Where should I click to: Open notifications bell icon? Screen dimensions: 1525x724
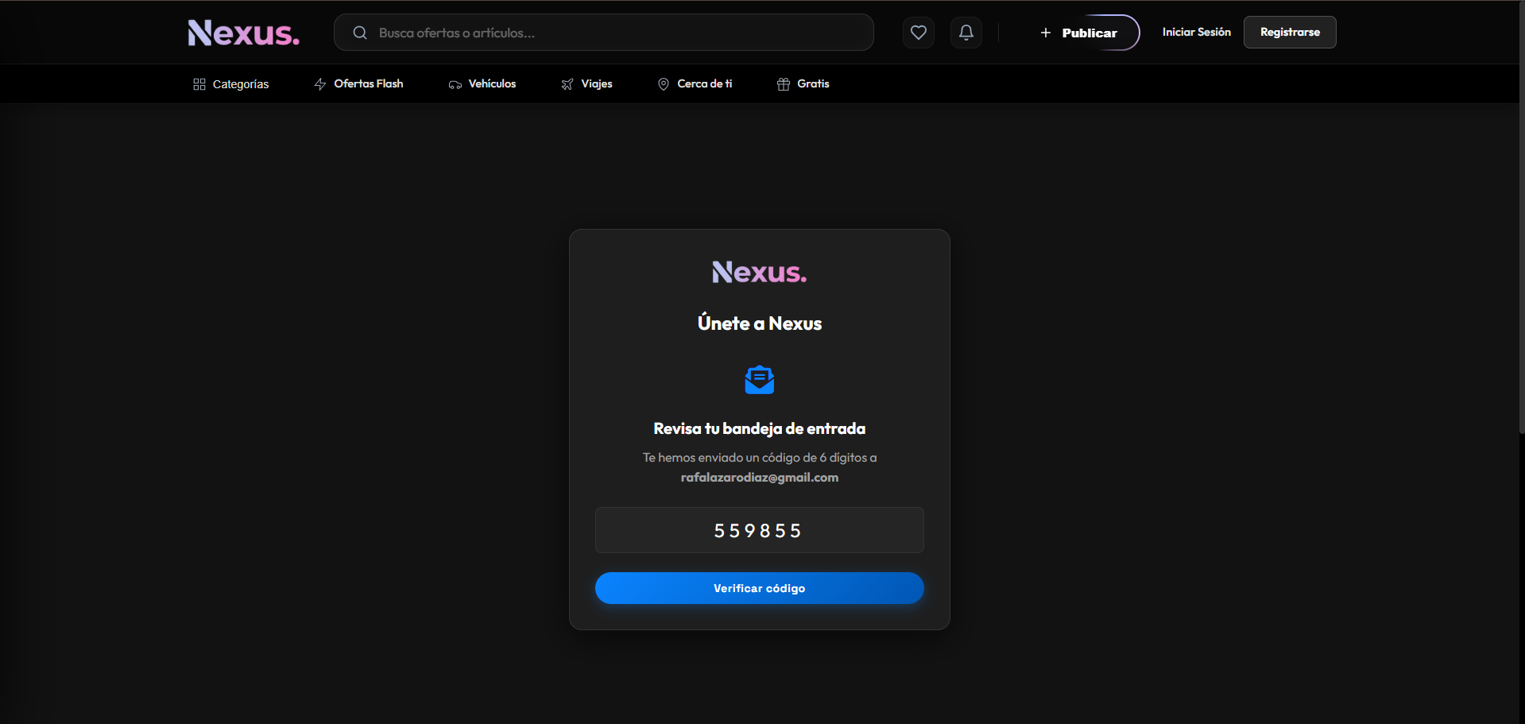click(966, 33)
